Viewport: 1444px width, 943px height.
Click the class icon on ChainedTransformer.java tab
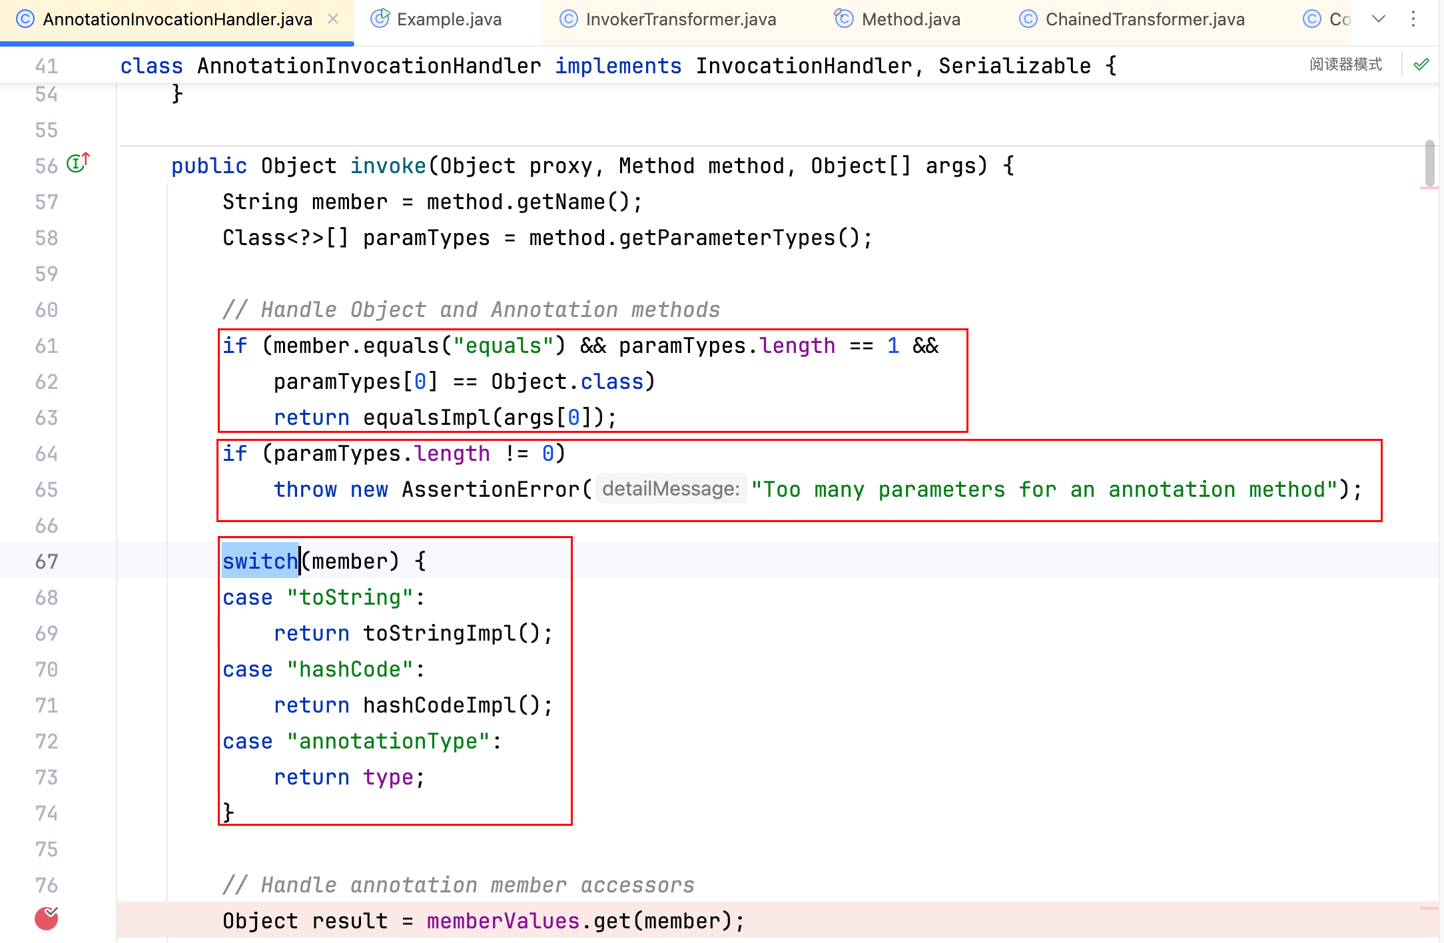click(x=1028, y=19)
